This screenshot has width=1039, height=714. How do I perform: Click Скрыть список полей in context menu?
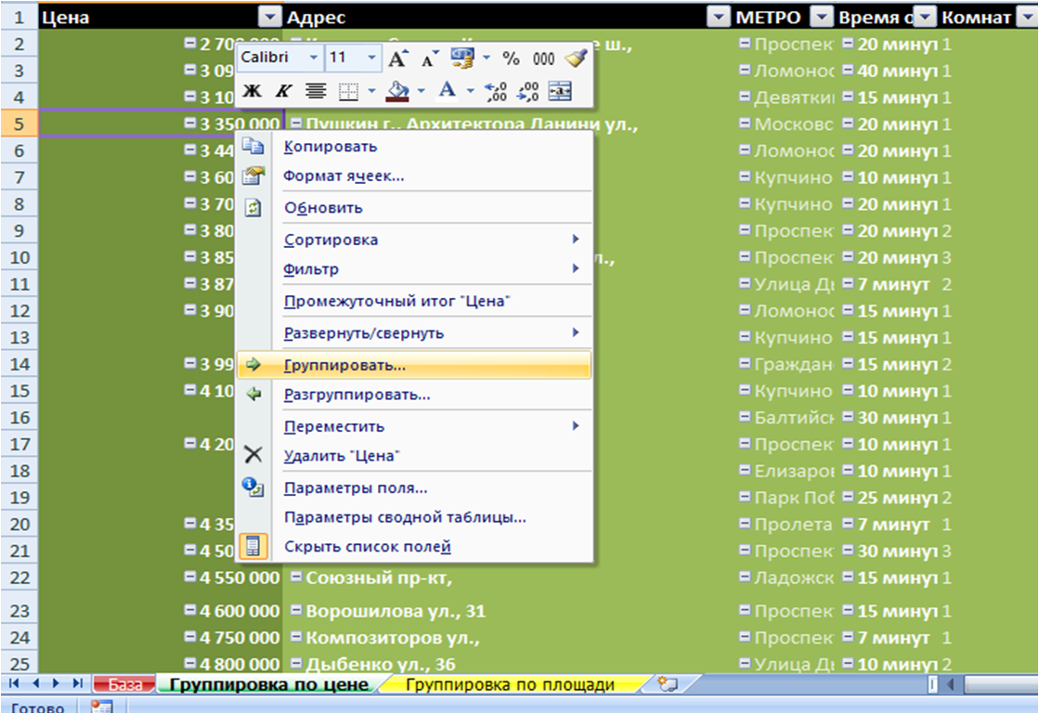(368, 547)
